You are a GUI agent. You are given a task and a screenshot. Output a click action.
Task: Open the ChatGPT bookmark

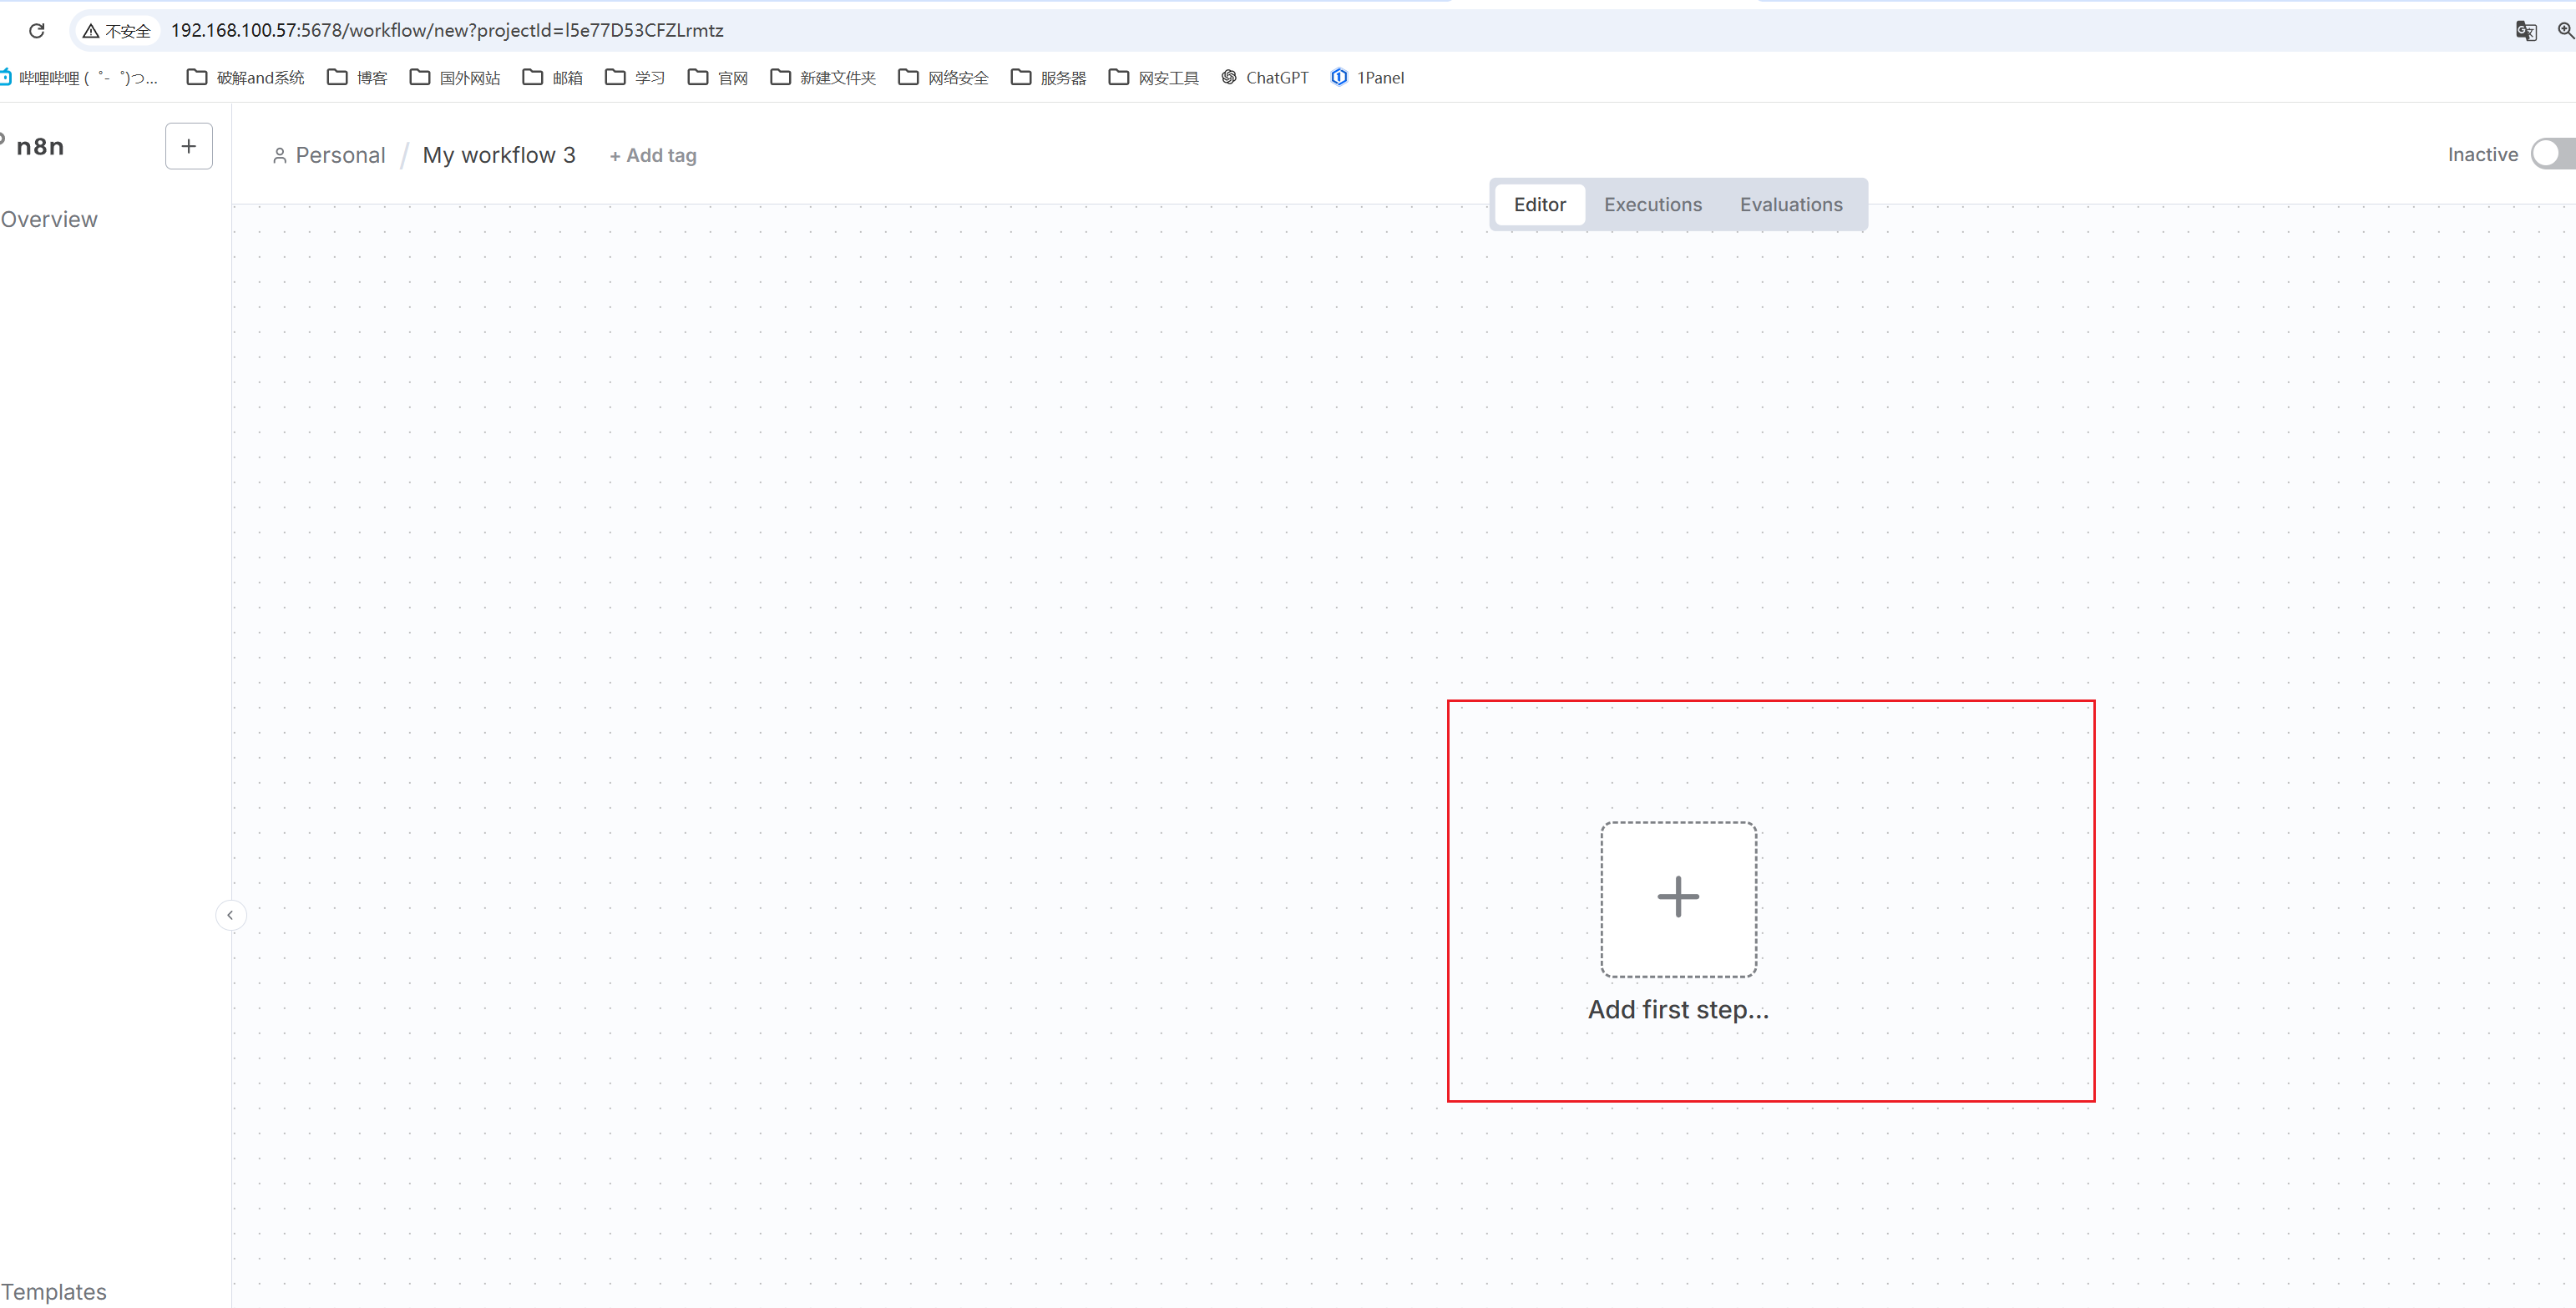tap(1265, 78)
